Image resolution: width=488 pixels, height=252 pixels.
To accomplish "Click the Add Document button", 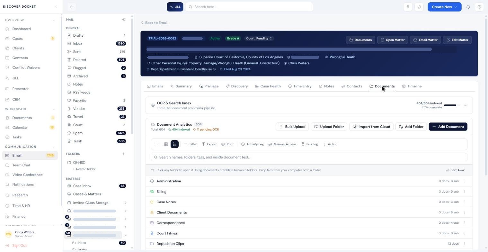I will click(448, 127).
